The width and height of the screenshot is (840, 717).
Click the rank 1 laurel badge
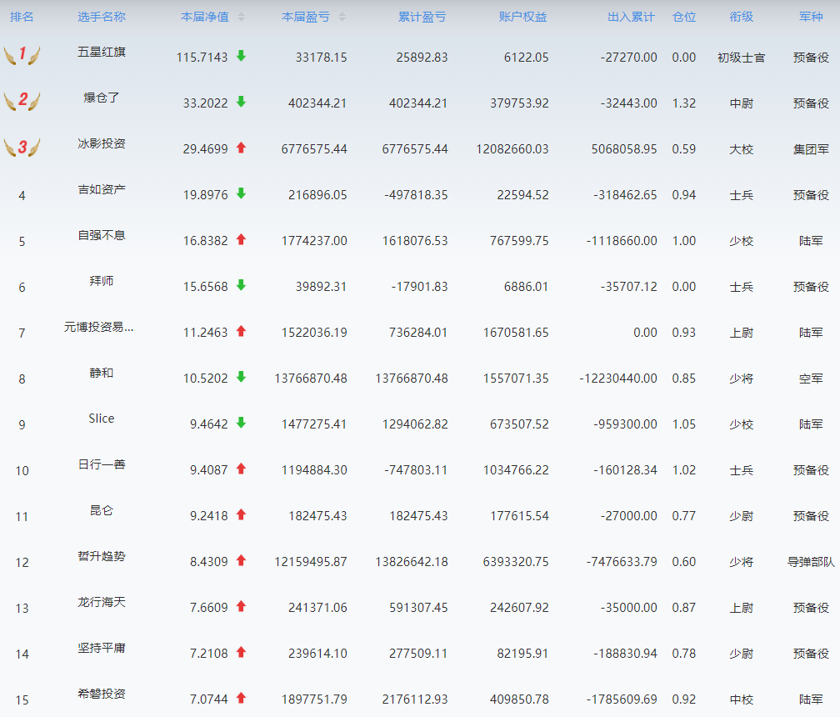coord(22,55)
